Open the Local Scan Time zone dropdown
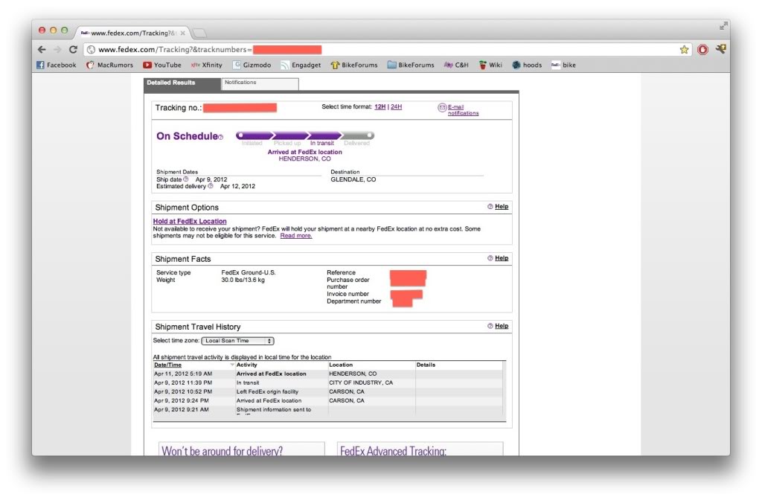This screenshot has height=500, width=762. click(x=237, y=341)
